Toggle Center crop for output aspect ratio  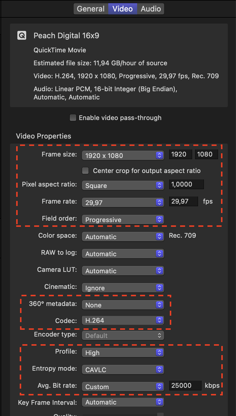pos(85,171)
